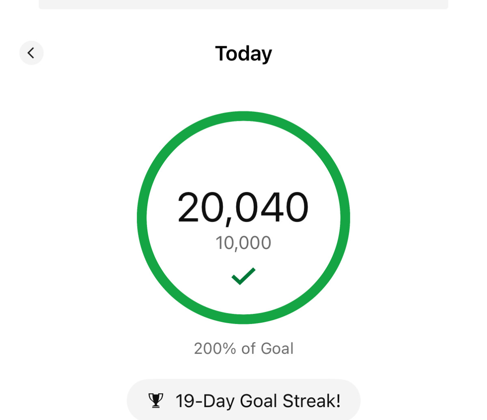
Task: Tap the top arc of progress ring
Action: (x=243, y=116)
